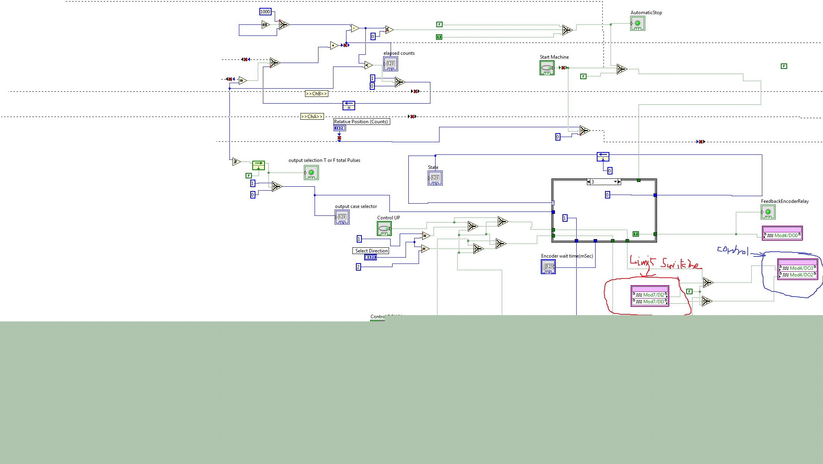Select the Select Direction label box
823x464 pixels.
(x=371, y=251)
